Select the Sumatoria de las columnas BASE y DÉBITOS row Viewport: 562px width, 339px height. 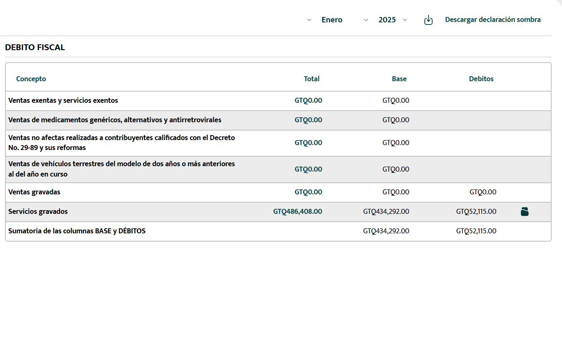tap(77, 231)
